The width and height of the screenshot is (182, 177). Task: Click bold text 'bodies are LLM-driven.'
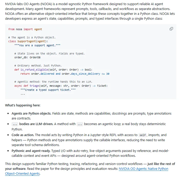pos(36,124)
